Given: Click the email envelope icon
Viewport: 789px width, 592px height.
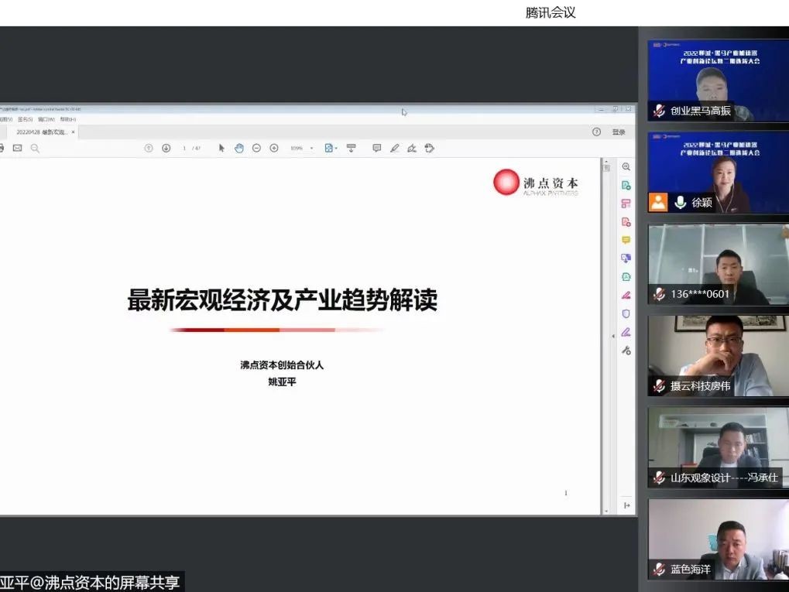Looking at the screenshot, I should pos(17,148).
